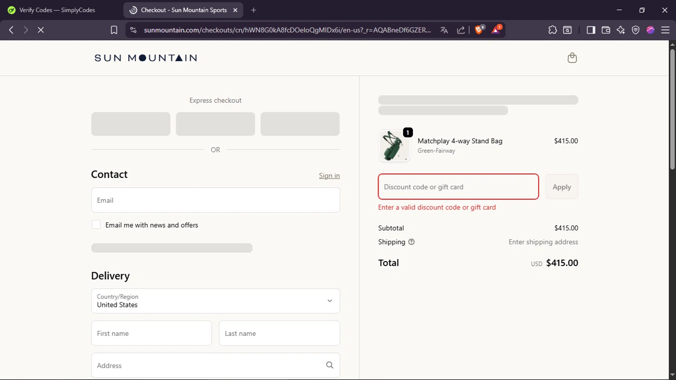Viewport: 676px width, 380px height.
Task: Focus the Email input field
Action: 215,200
